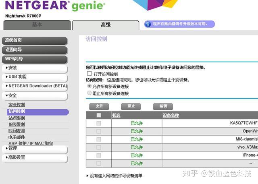Open 站点限制 link
This screenshot has height=184, width=258.
[x=17, y=118]
